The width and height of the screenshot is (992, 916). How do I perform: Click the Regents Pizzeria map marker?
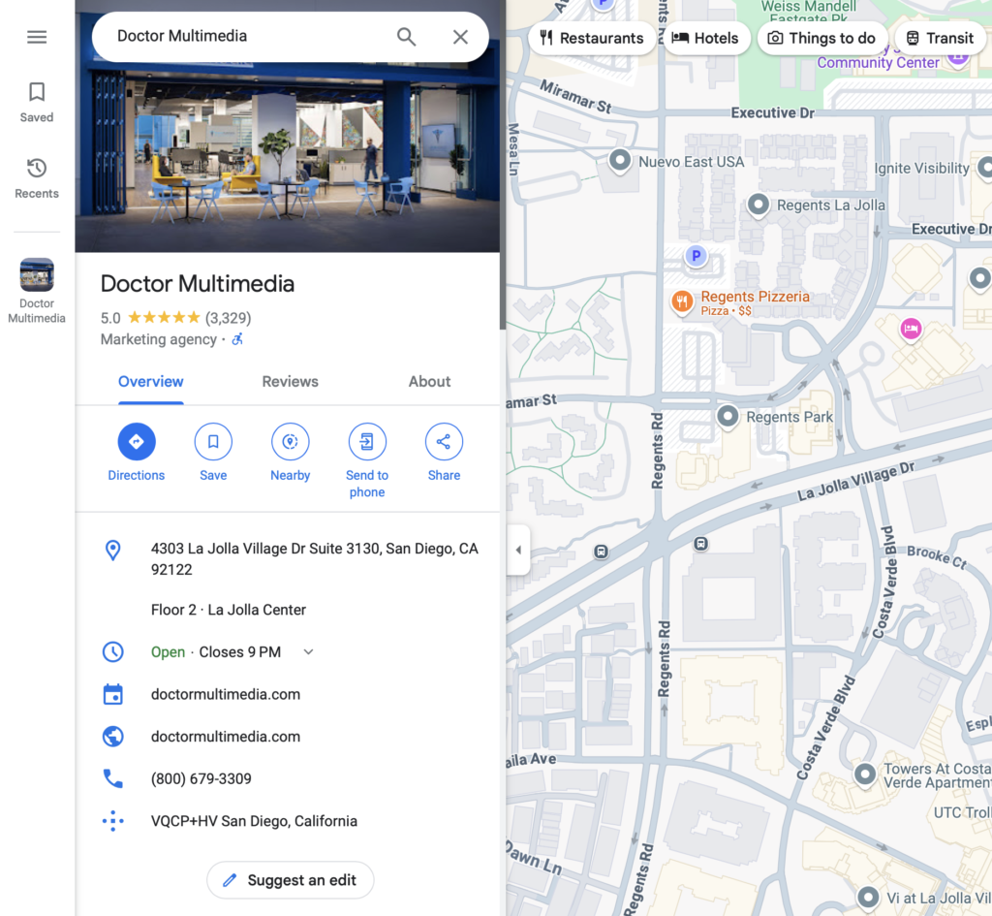[x=683, y=302]
